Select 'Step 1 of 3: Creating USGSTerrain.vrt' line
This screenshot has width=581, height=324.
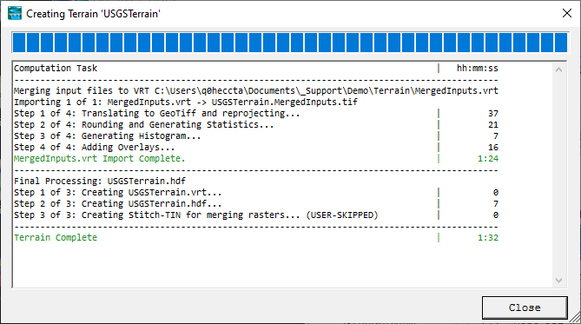[x=118, y=192]
